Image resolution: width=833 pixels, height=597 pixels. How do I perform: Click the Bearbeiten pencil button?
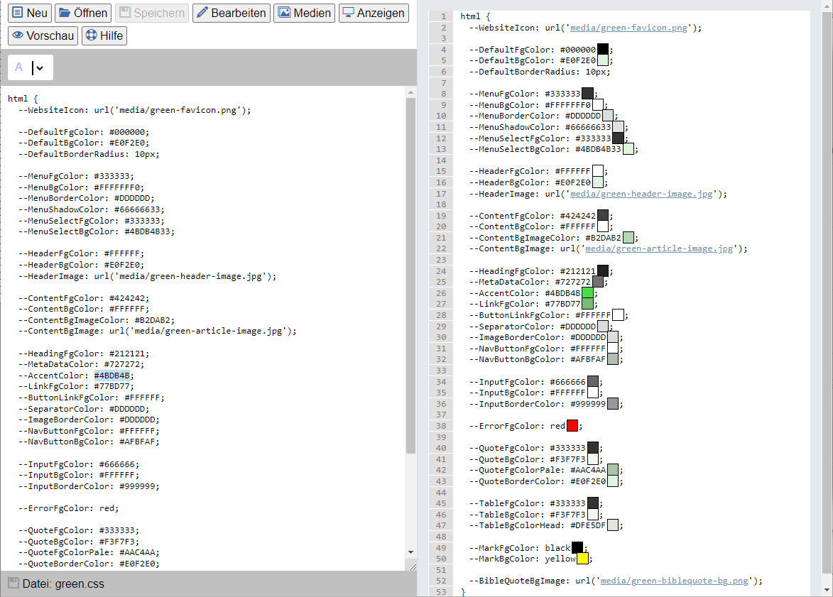[x=232, y=13]
